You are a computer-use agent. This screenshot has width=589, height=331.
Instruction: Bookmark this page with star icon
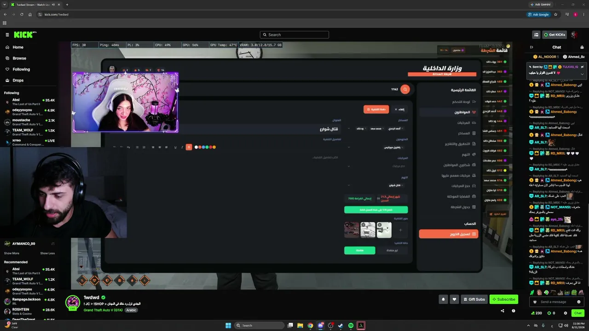[x=555, y=14]
